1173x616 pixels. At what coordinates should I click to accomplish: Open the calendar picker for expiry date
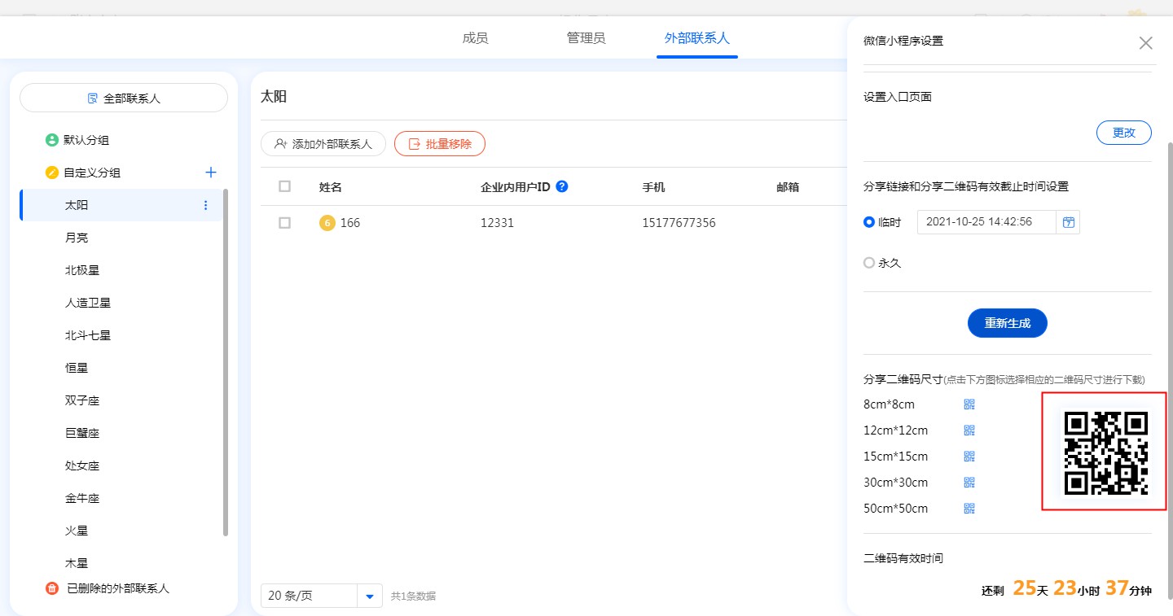click(1068, 222)
